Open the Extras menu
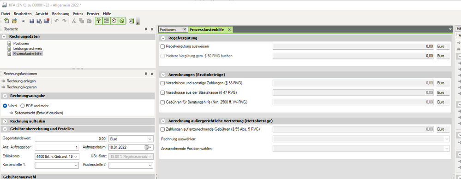This screenshot has height=179, width=461. 78,14
